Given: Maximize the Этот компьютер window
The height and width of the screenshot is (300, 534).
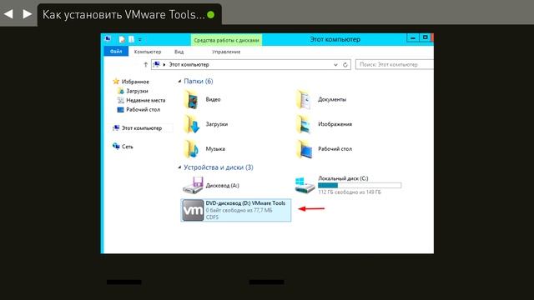Looking at the screenshot, I should tap(425, 37).
